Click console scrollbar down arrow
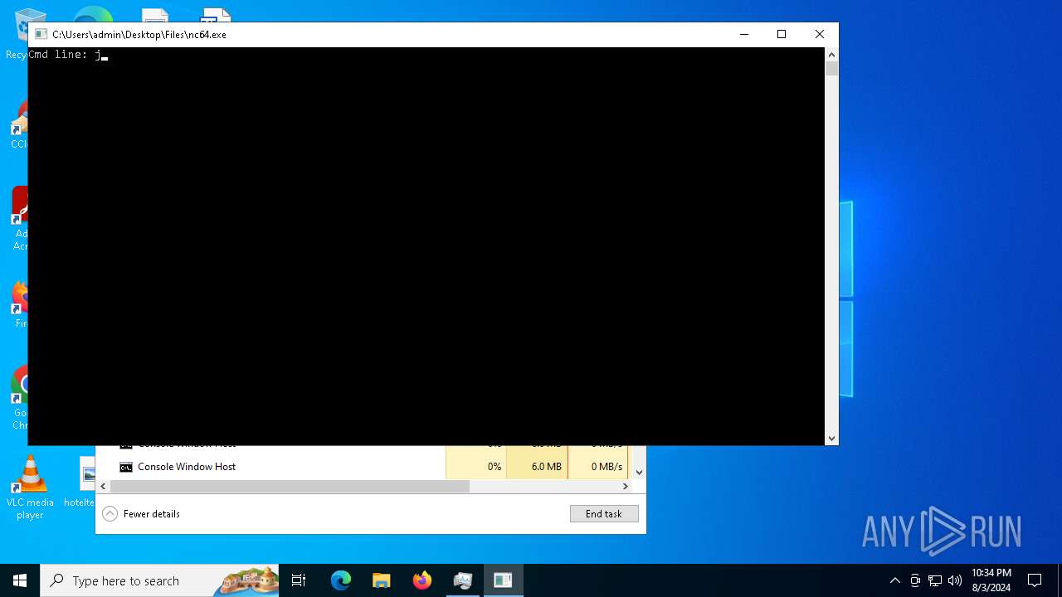 [x=831, y=439]
